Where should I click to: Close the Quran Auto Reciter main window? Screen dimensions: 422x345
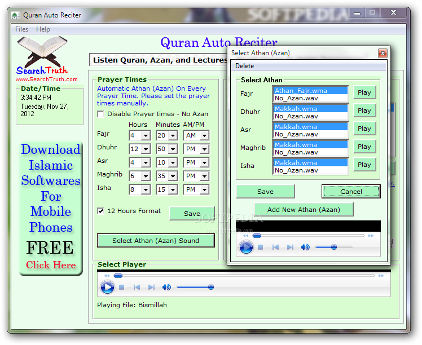coord(393,12)
